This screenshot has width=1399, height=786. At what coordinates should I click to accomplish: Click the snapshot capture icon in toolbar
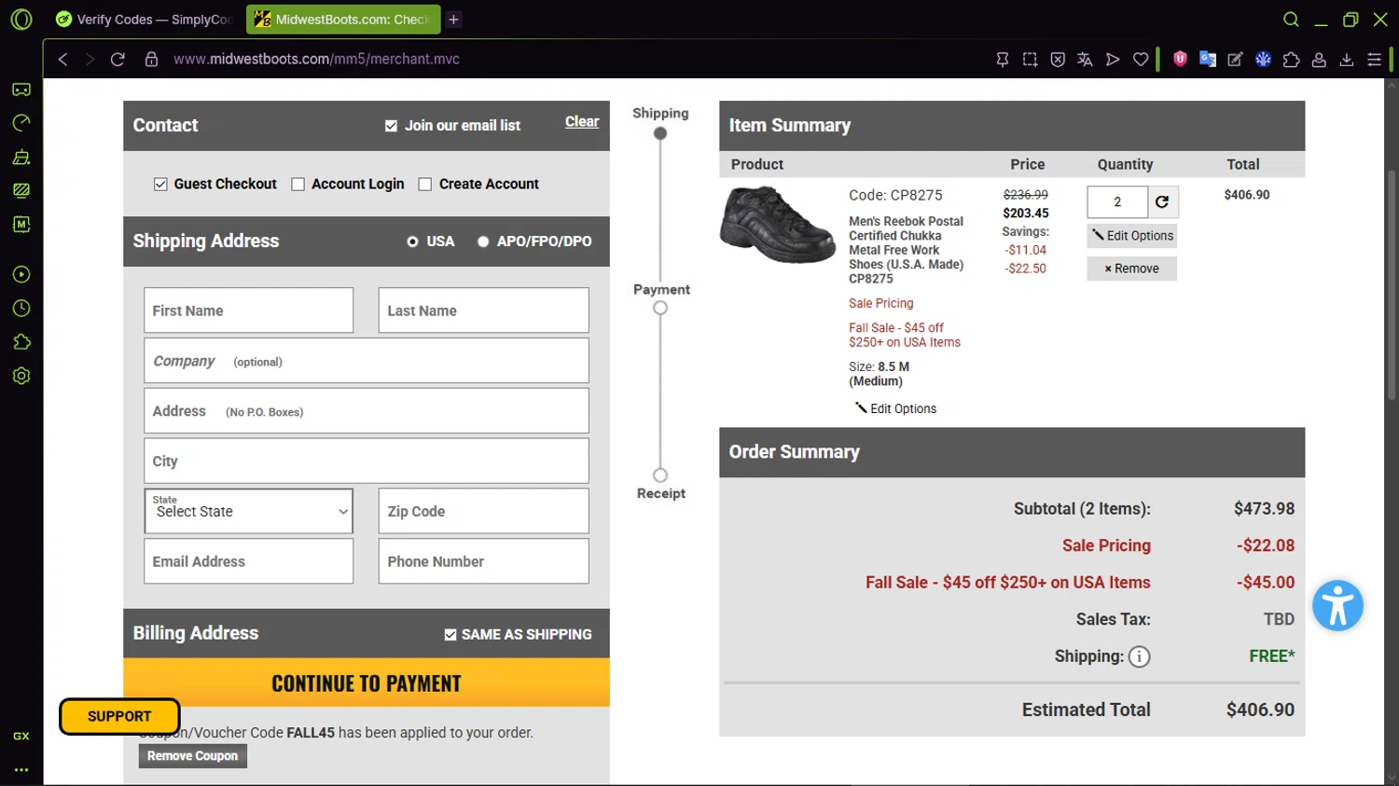coord(1030,60)
